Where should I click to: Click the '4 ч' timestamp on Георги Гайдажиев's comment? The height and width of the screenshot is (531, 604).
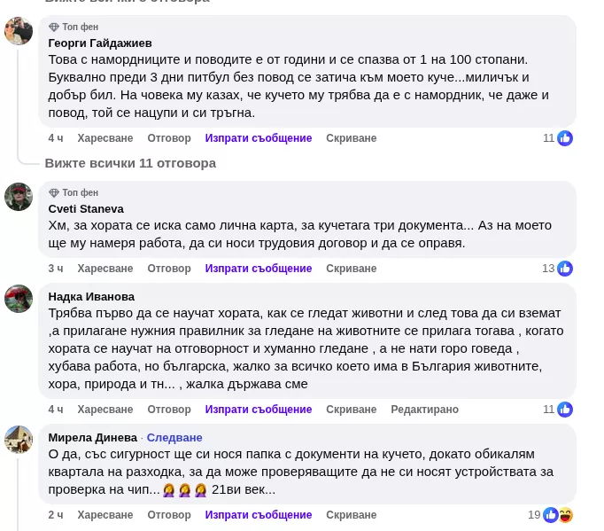(56, 138)
